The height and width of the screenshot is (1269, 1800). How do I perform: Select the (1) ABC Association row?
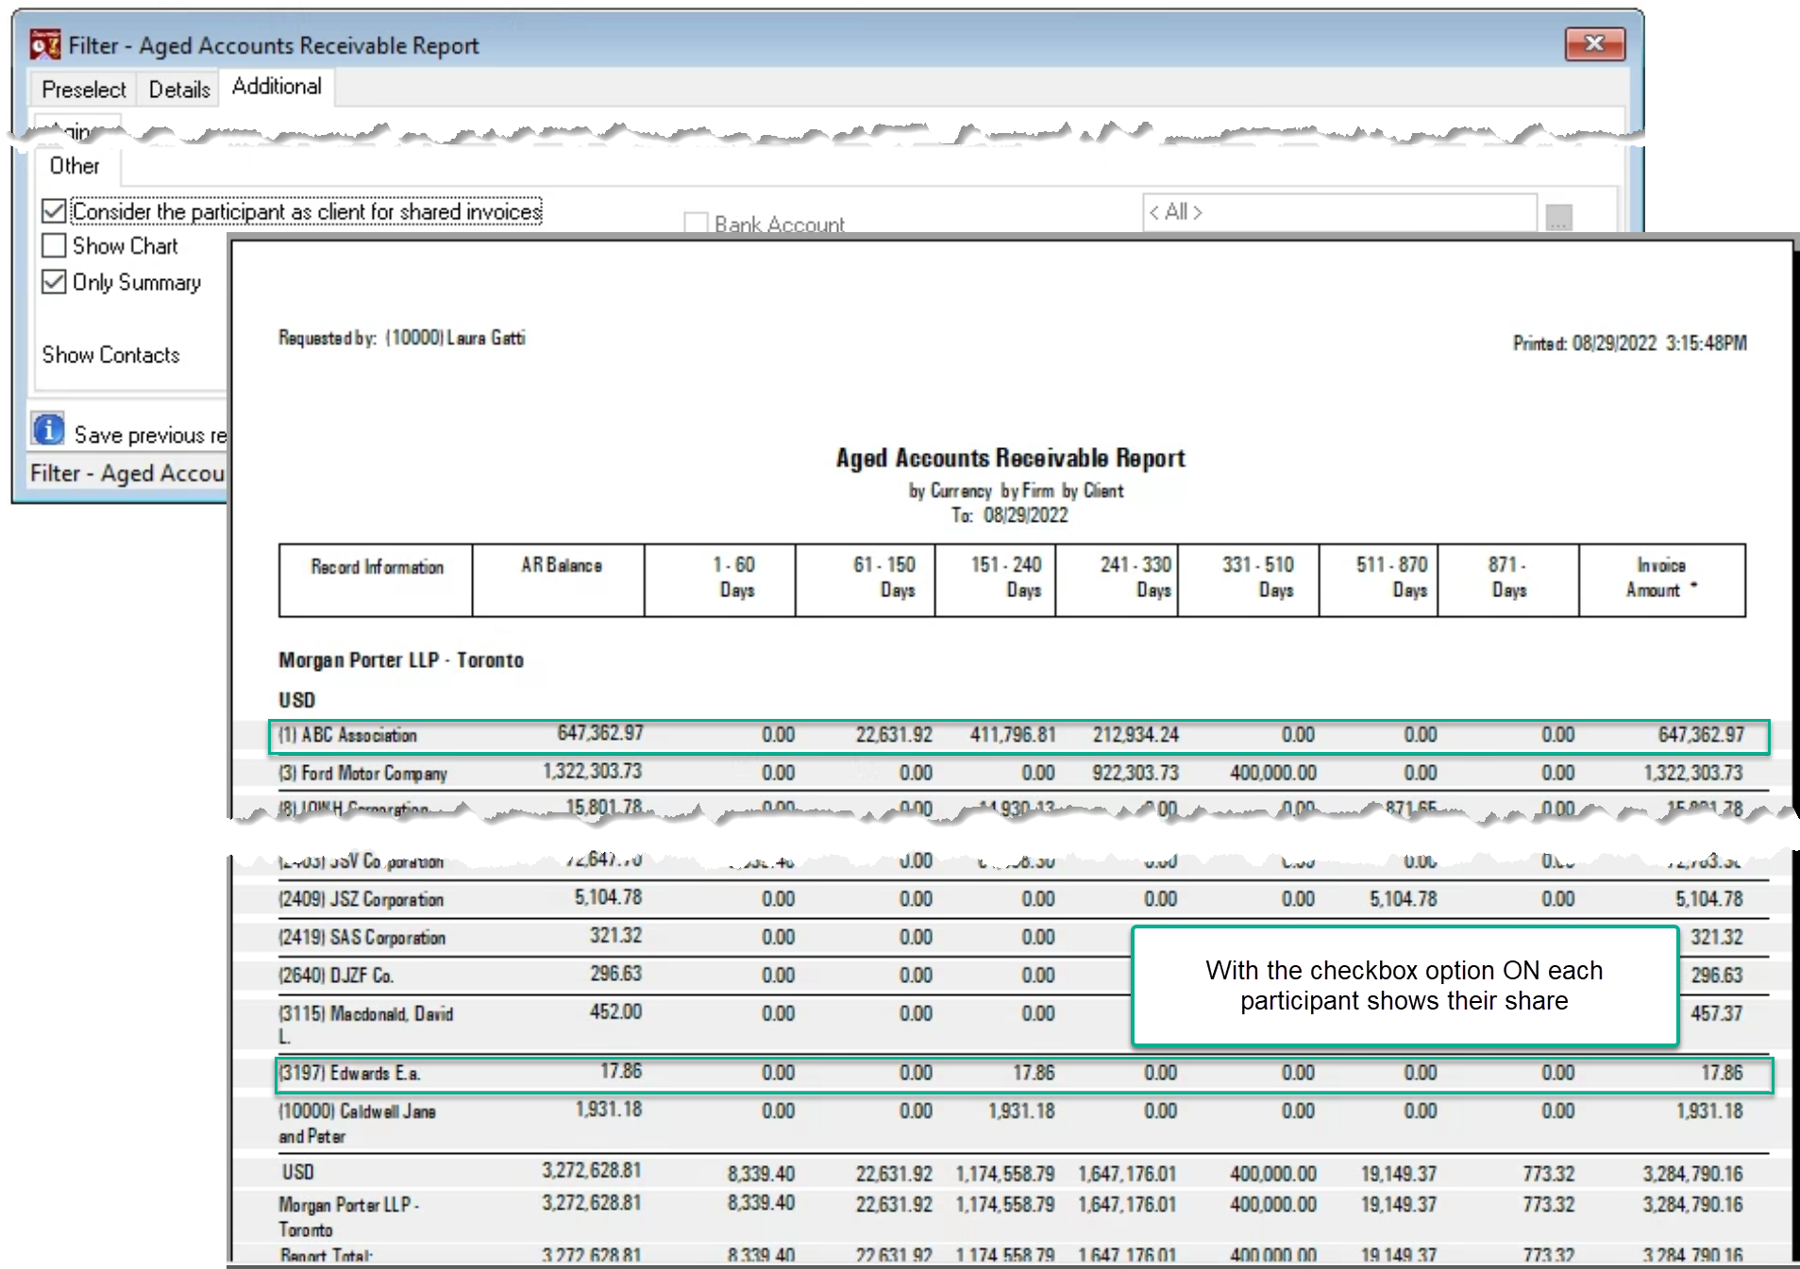pyautogui.click(x=1018, y=736)
